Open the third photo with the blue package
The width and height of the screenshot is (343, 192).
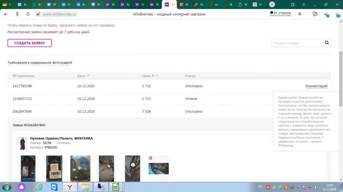coord(80,168)
